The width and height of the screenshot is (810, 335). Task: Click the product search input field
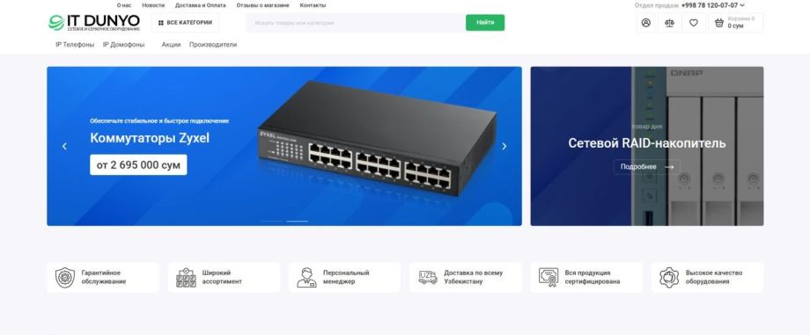coord(356,23)
